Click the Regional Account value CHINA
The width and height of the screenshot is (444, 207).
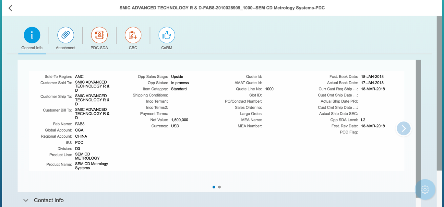[x=81, y=136]
